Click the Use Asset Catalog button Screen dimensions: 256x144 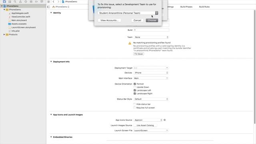(145, 125)
